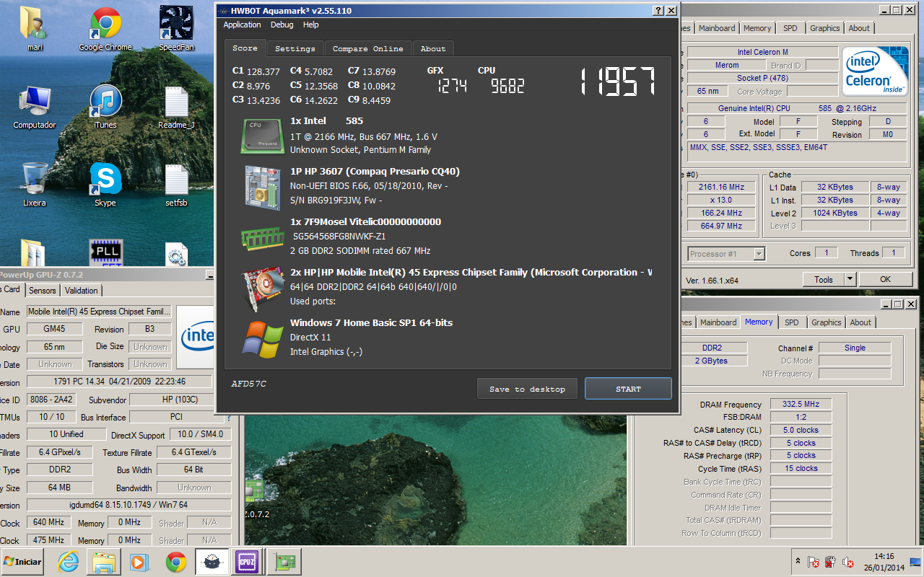The height and width of the screenshot is (577, 924).
Task: Click the GPU name field in GPU-Z
Action: (99, 312)
